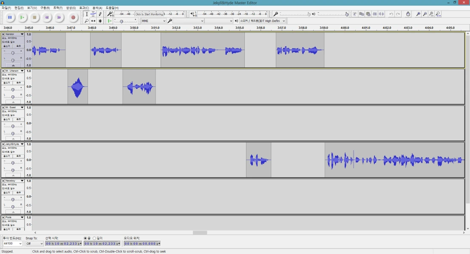The image size is (470, 254).
Task: Select the Draw (pencil) tool
Action: click(x=100, y=14)
